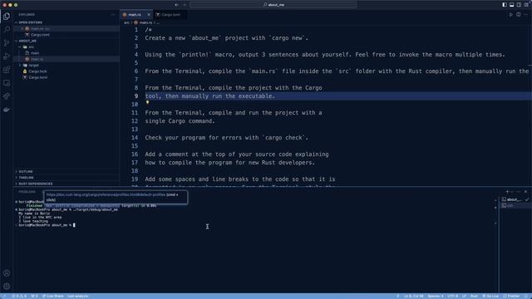Toggle Primary Side Bar visibility

(505, 5)
